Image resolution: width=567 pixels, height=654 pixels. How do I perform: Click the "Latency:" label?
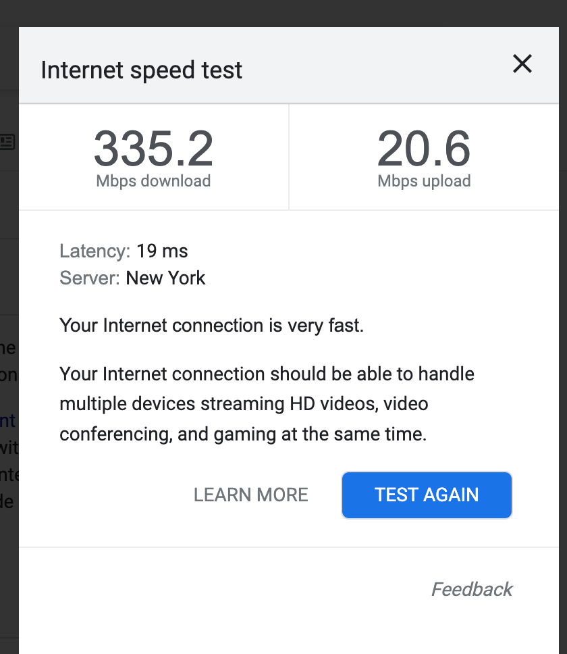[x=94, y=251]
